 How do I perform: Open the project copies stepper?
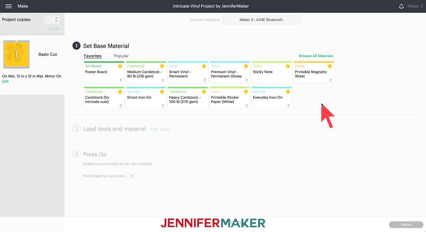56,20
